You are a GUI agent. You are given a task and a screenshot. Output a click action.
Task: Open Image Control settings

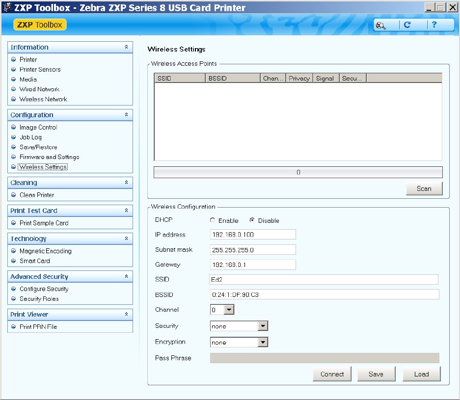[x=38, y=127]
